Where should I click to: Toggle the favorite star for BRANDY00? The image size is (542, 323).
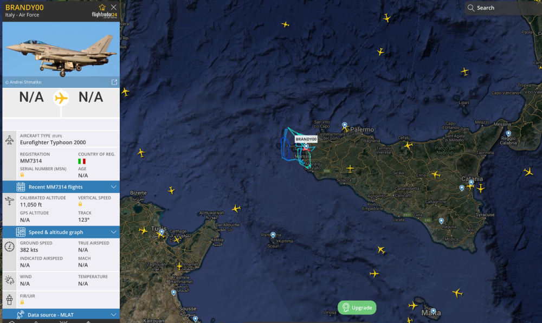pos(102,7)
